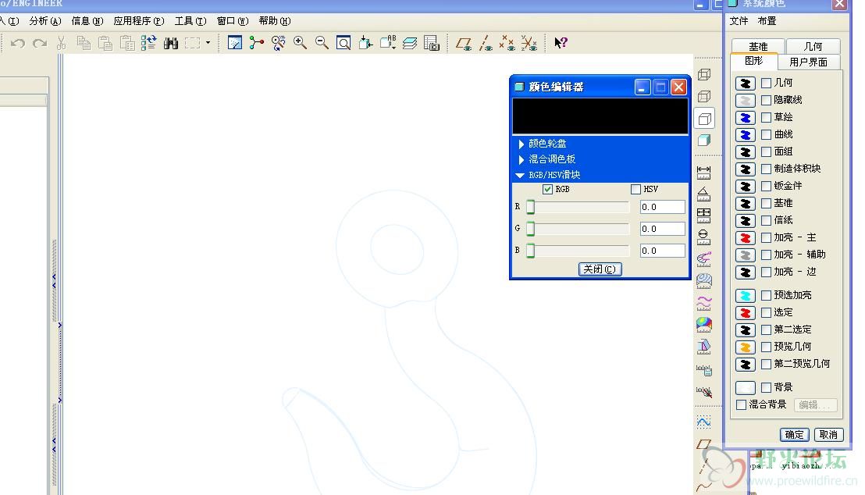Select hidden line display icon

(x=704, y=97)
